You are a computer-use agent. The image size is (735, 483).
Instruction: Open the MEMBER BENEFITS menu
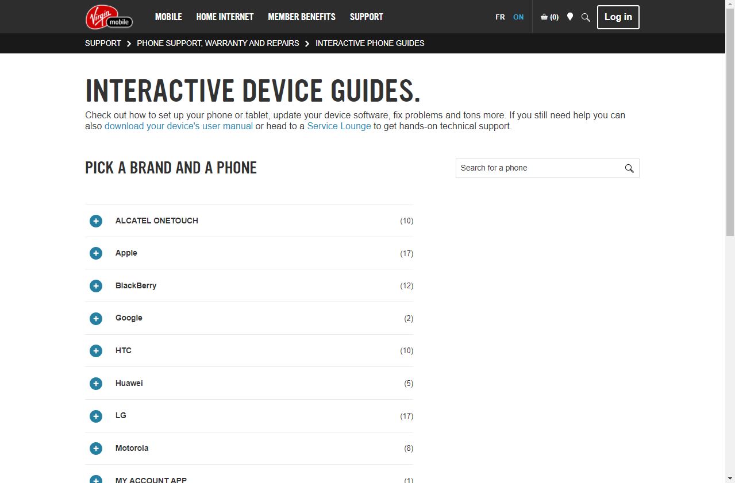pos(301,17)
